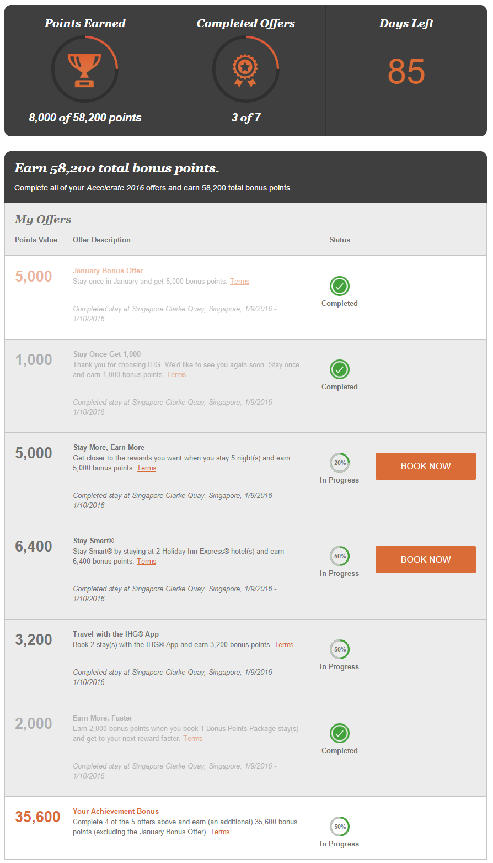Click the 85 Days Left counter
This screenshot has height=863, width=493.
[x=406, y=71]
